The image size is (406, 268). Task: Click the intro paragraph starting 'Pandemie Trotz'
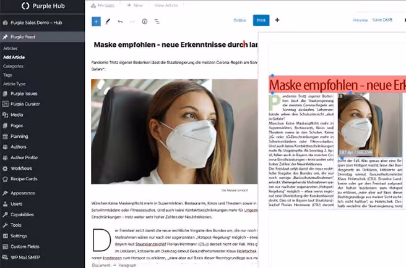point(175,65)
